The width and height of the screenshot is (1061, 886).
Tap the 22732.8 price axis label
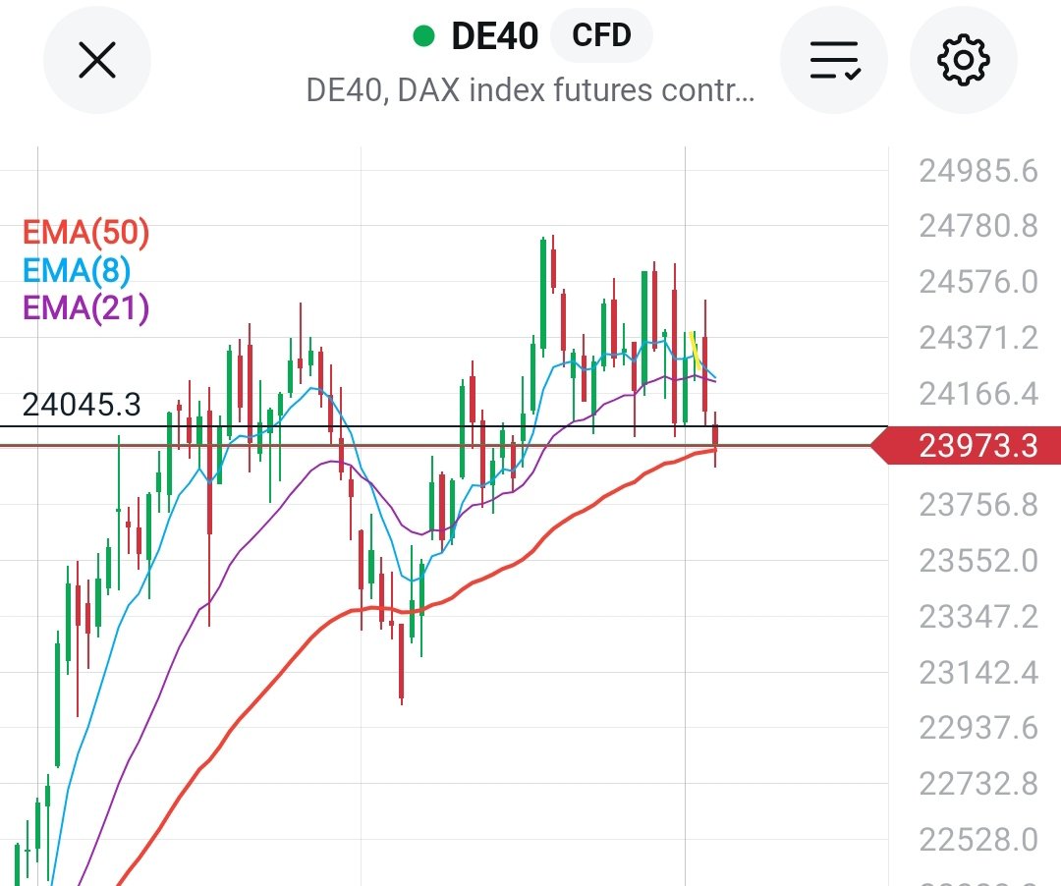pyautogui.click(x=977, y=784)
